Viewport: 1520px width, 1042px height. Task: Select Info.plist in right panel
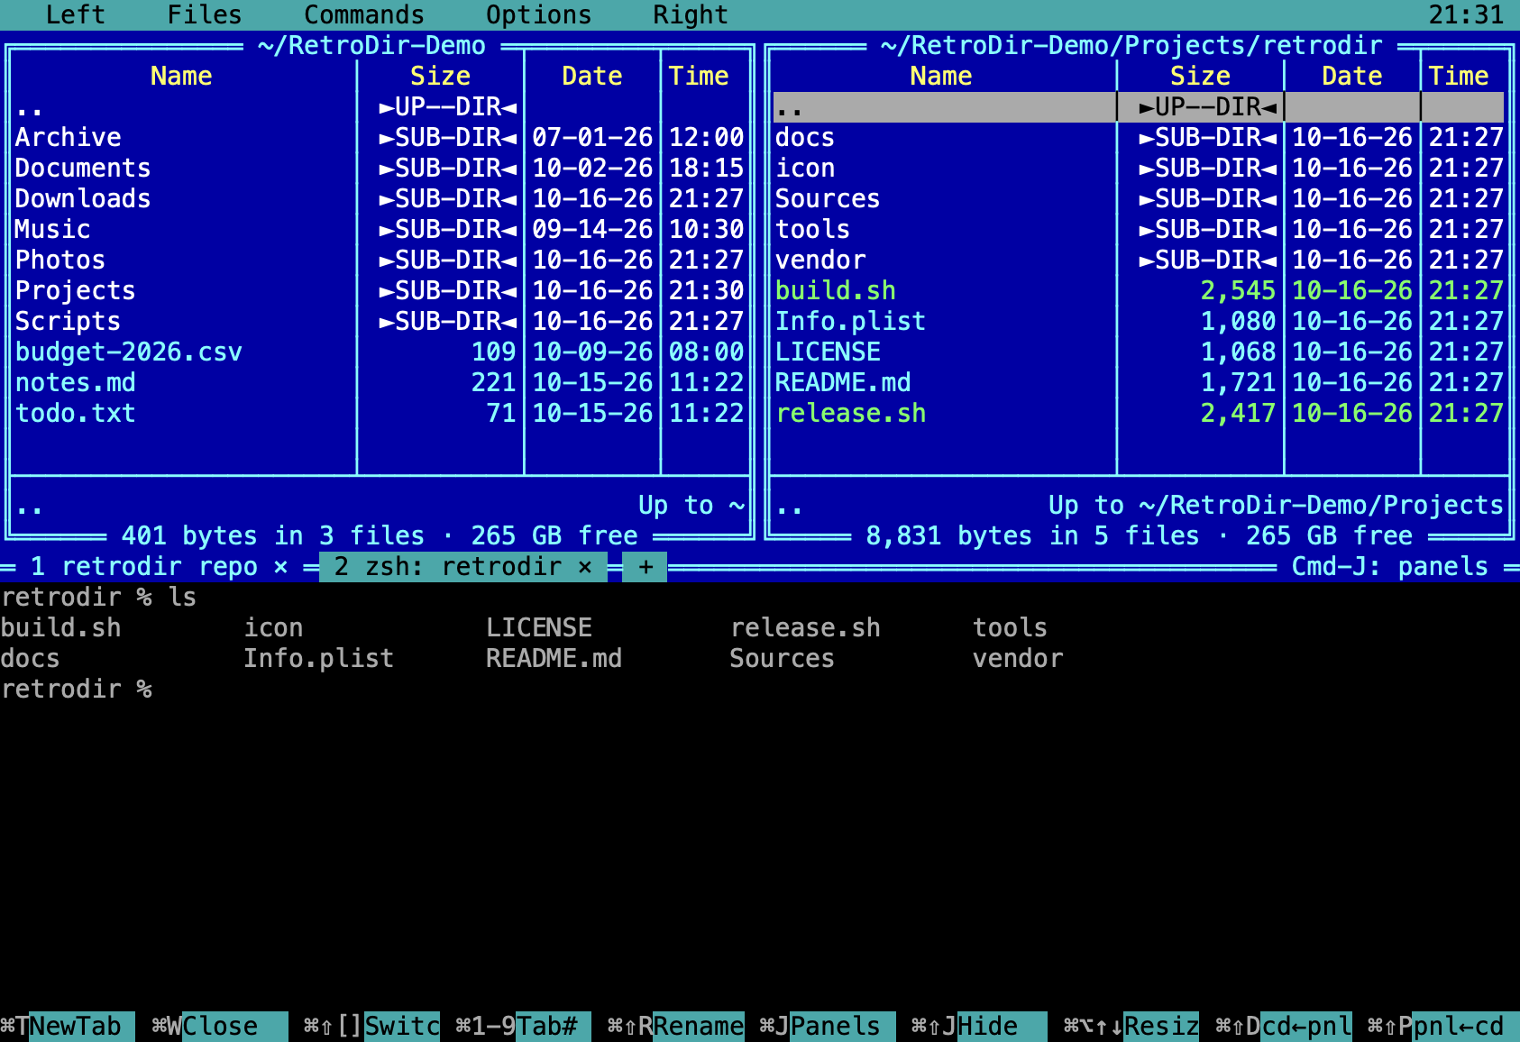click(x=1140, y=321)
